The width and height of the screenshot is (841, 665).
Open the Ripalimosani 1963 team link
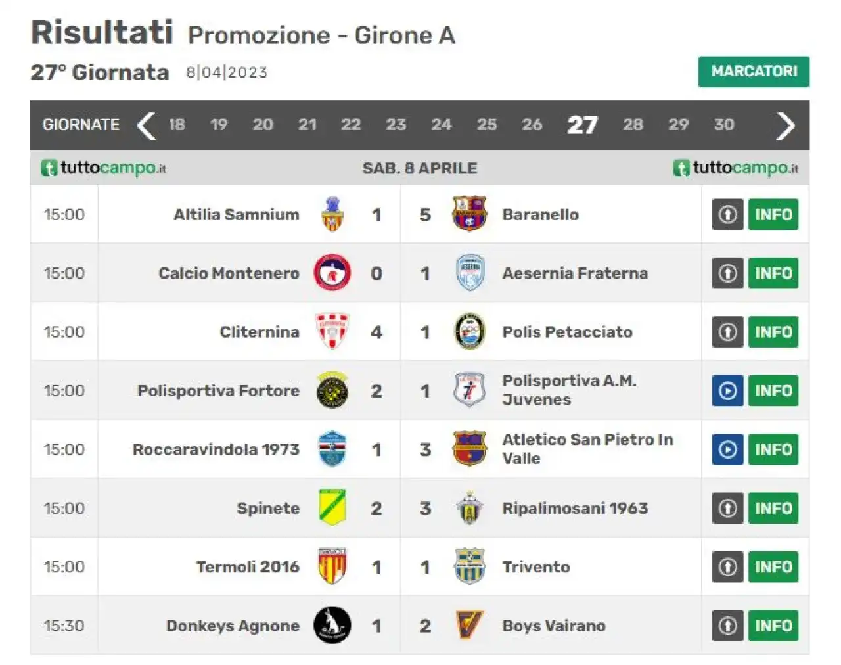(x=575, y=508)
